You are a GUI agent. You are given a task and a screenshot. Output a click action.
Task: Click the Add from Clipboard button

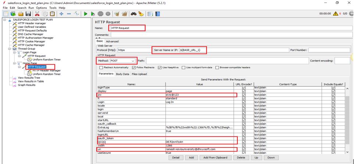click(x=215, y=157)
